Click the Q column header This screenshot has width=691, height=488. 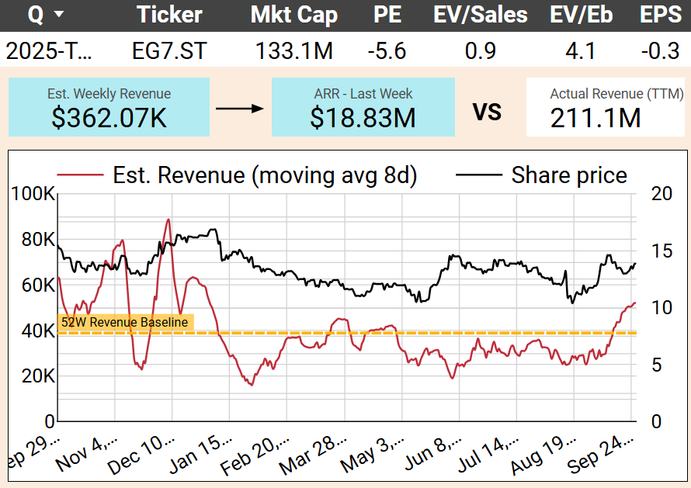click(36, 14)
